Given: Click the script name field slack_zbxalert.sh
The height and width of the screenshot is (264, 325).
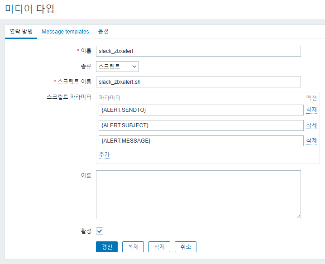Looking at the screenshot, I should tap(198, 82).
